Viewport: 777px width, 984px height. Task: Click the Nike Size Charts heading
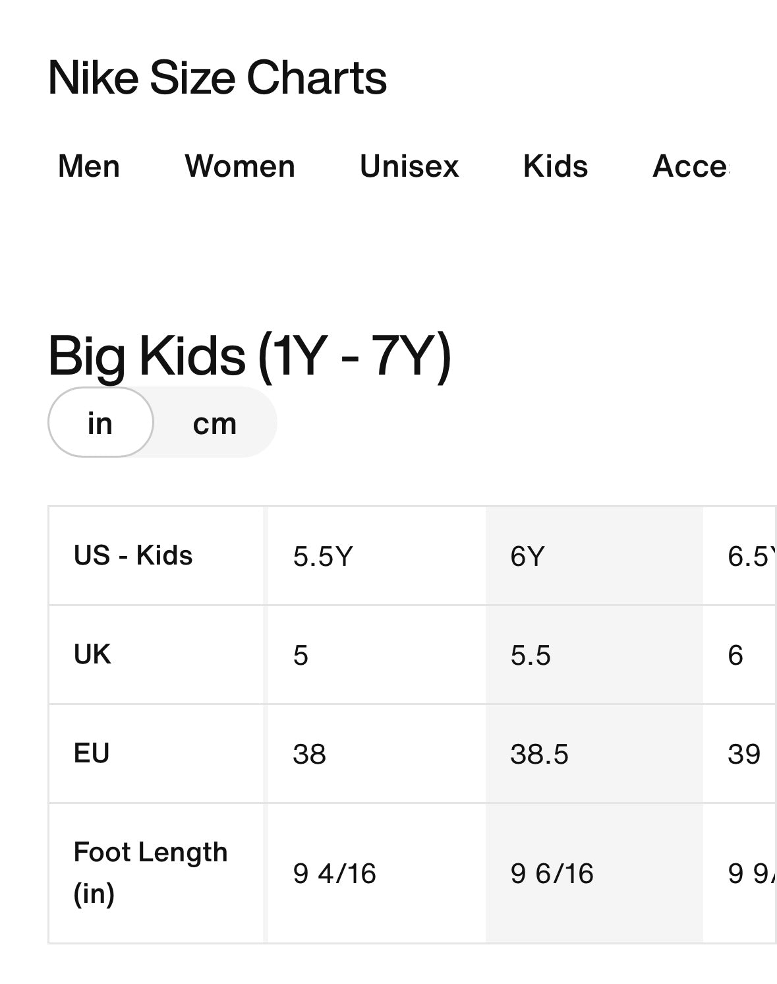217,78
